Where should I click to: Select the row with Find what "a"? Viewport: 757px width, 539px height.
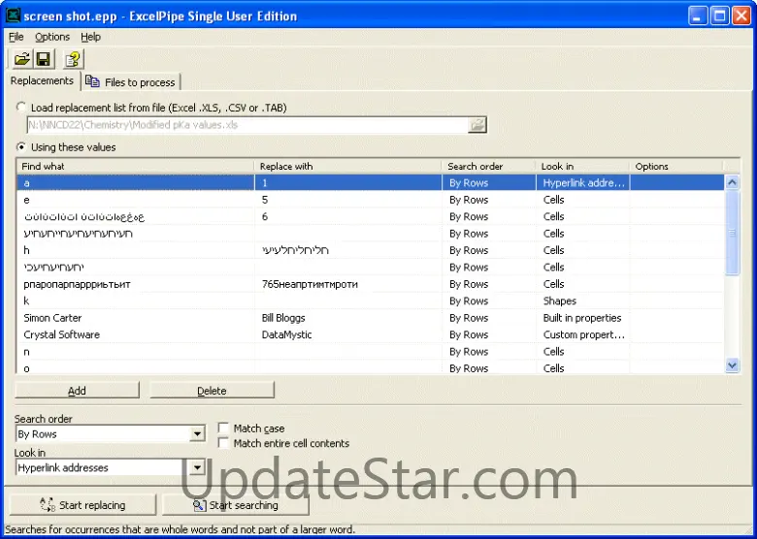pos(371,182)
